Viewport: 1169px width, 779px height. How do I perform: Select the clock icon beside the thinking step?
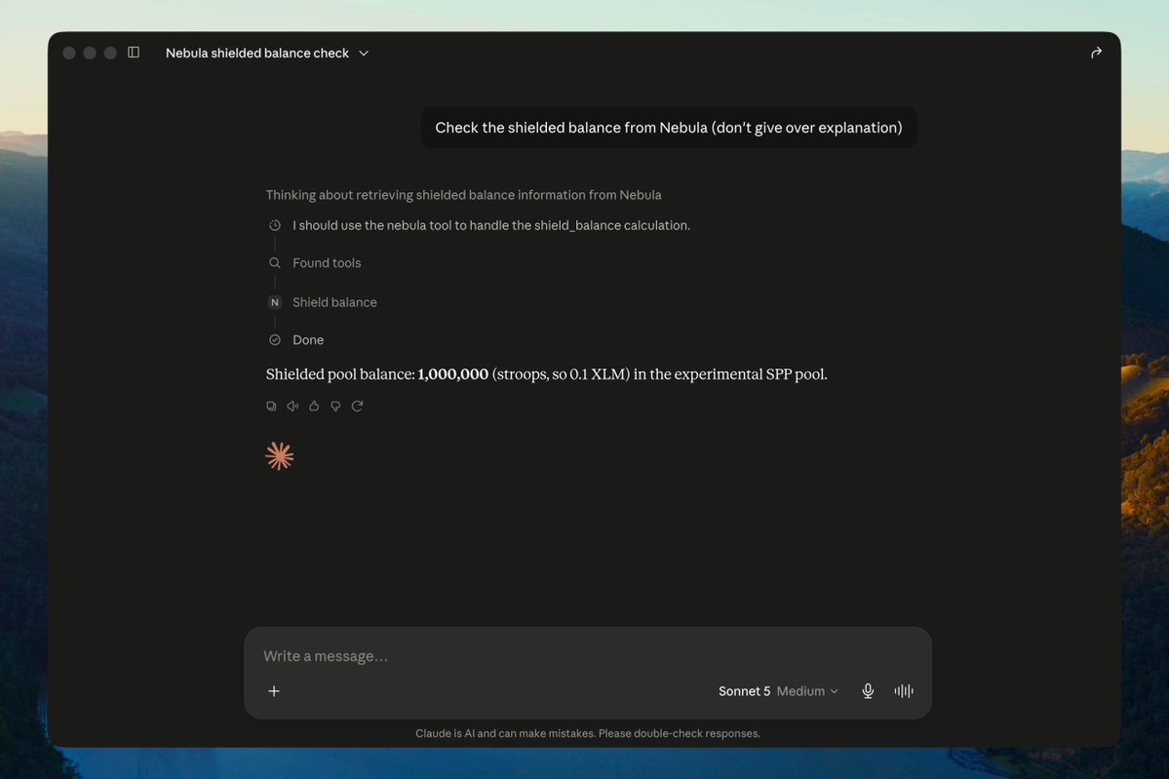[274, 225]
